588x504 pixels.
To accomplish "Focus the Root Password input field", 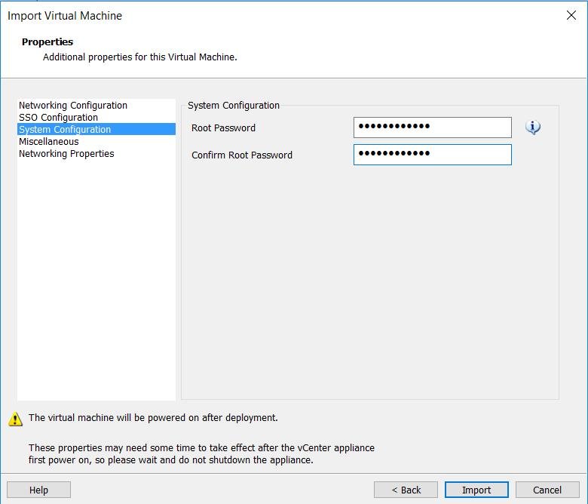I will pos(433,128).
